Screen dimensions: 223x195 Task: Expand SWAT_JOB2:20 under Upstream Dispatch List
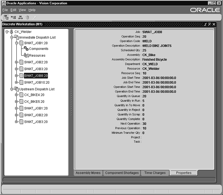point(17,115)
